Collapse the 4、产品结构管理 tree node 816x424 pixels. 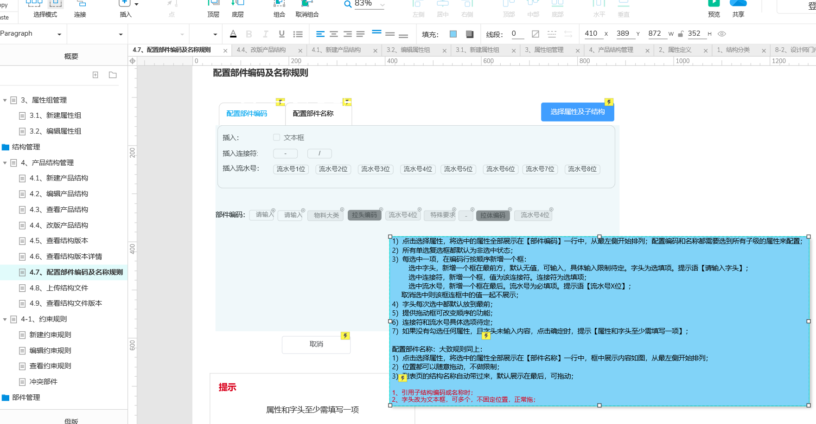(5, 163)
